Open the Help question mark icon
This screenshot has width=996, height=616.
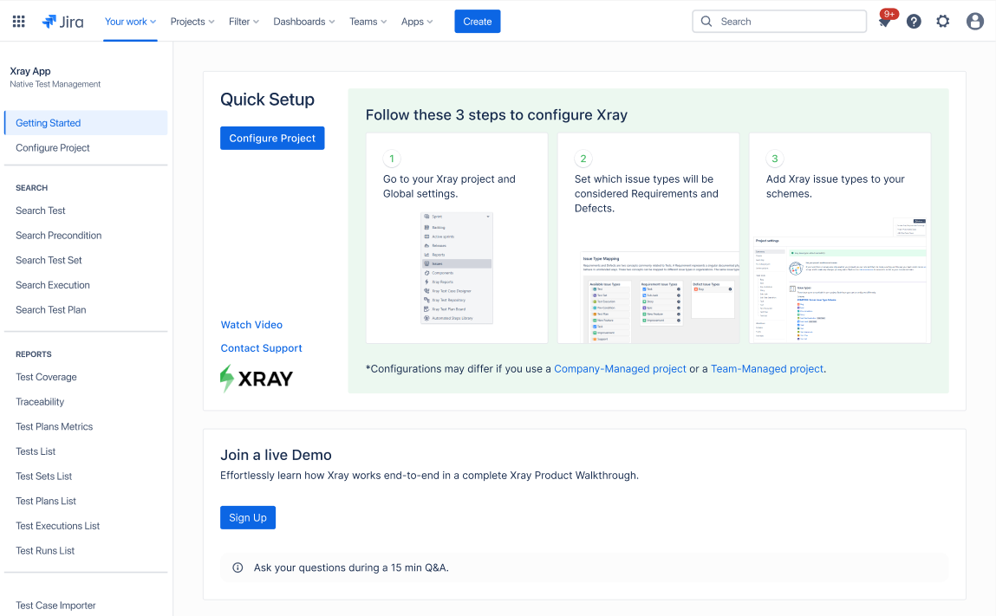click(x=914, y=22)
